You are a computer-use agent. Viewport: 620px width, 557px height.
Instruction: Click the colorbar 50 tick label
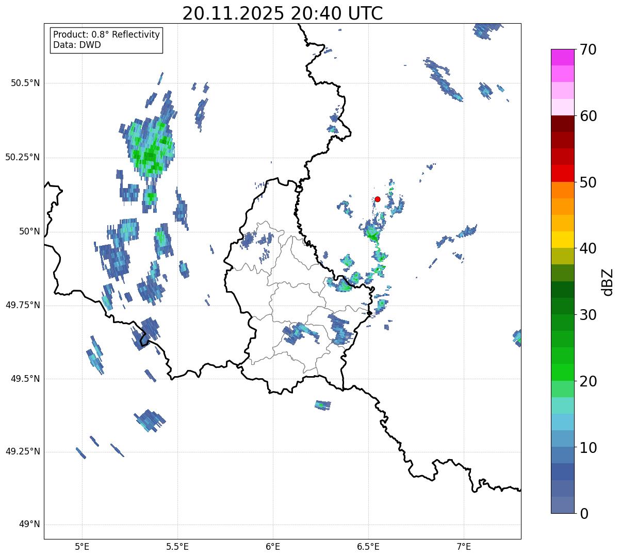[588, 182]
